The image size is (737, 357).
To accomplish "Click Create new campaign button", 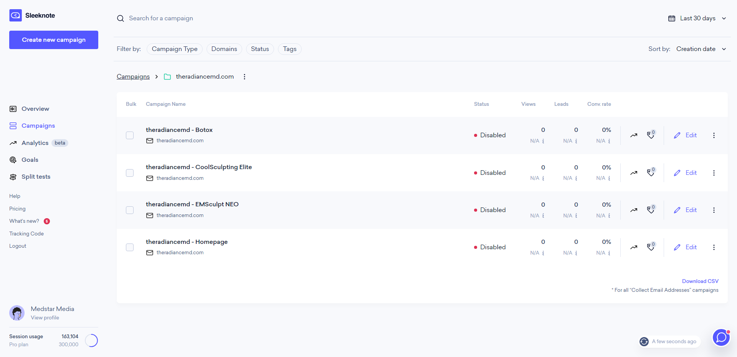I will tap(54, 40).
